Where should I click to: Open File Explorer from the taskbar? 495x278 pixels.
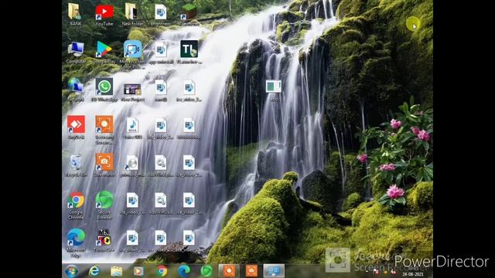coord(117,271)
